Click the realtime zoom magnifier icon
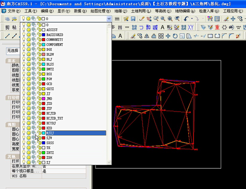 156,19
